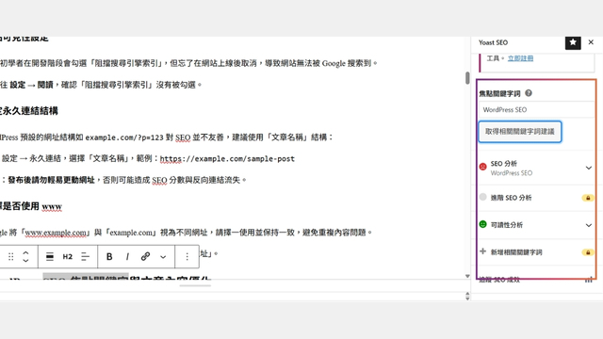Click the www.example.com text in paragraph

(x=56, y=233)
